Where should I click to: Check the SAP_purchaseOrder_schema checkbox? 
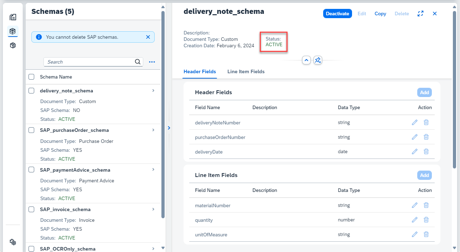[31, 130]
